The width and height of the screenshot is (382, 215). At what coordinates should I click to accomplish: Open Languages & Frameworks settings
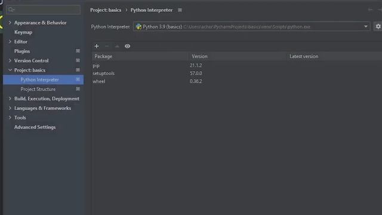[42, 108]
